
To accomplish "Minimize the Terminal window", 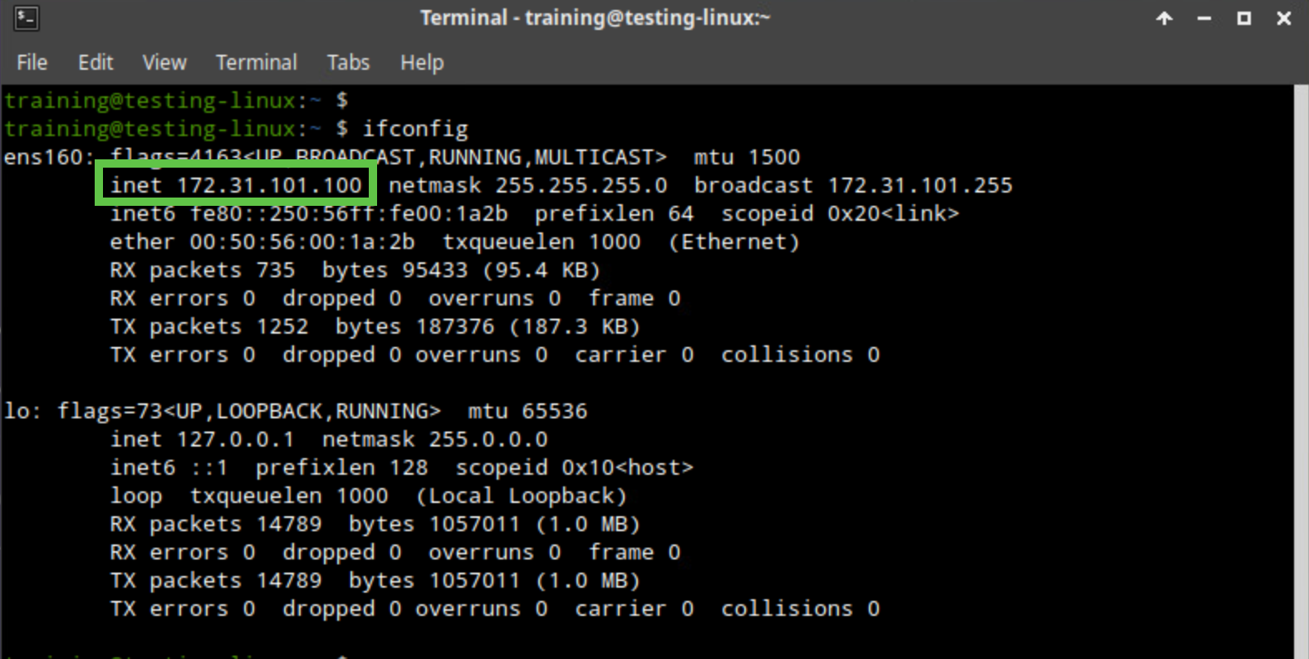I will tap(1204, 18).
